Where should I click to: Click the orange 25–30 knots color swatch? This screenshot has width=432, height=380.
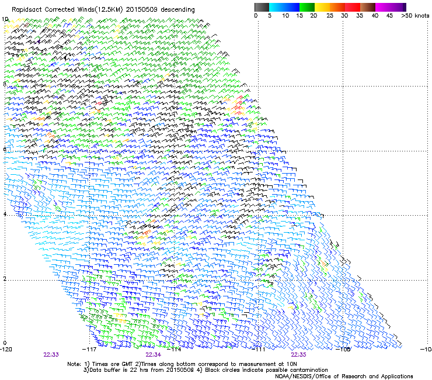(337, 7)
